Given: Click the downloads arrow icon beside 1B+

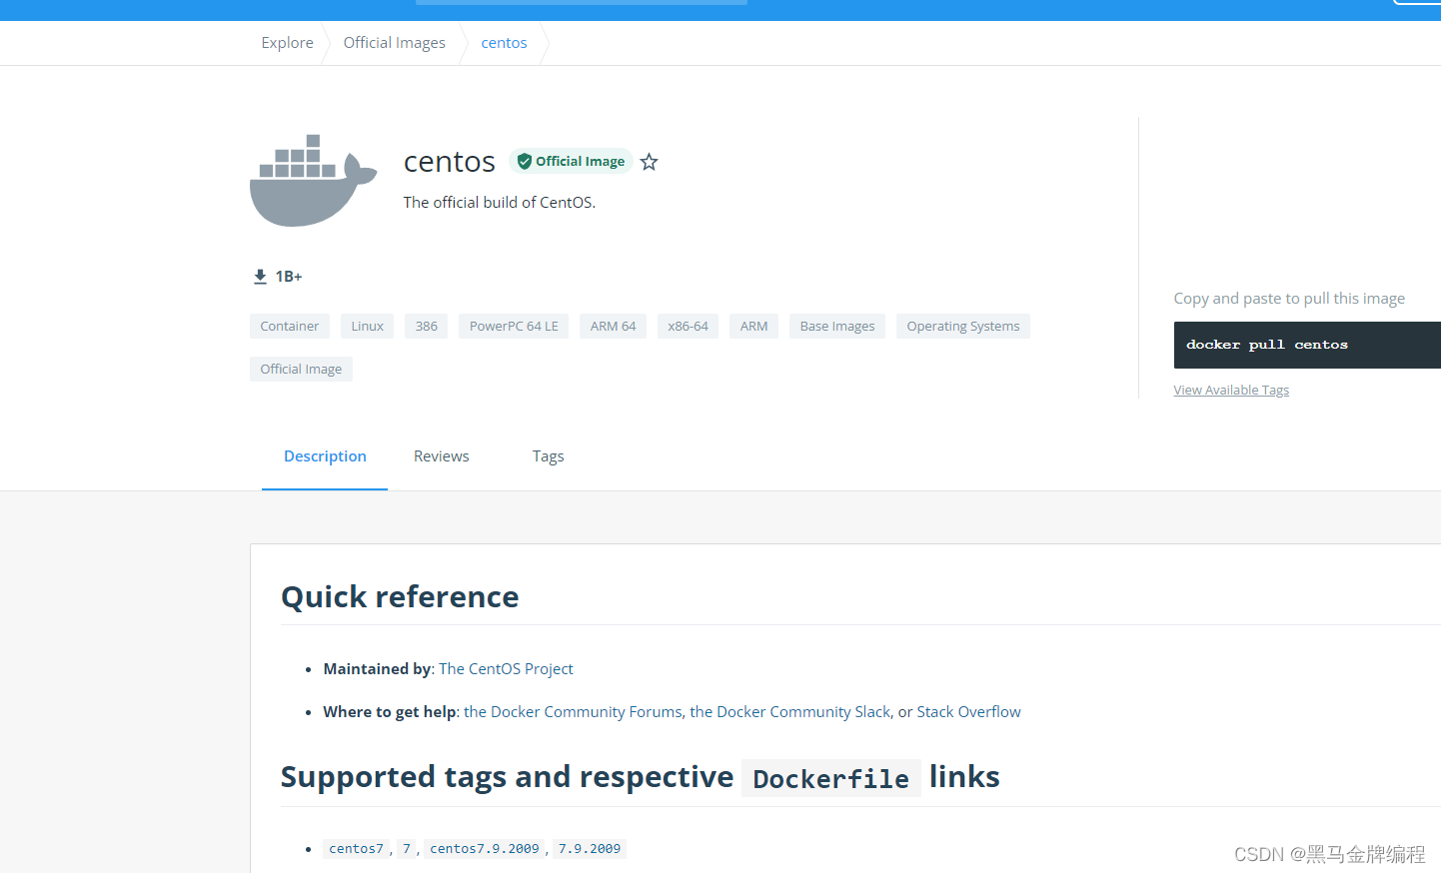Looking at the screenshot, I should coord(260,277).
